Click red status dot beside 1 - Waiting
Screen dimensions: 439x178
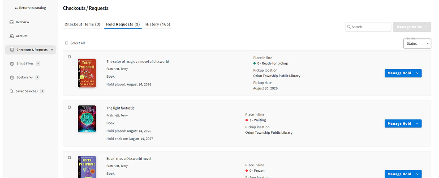click(247, 120)
